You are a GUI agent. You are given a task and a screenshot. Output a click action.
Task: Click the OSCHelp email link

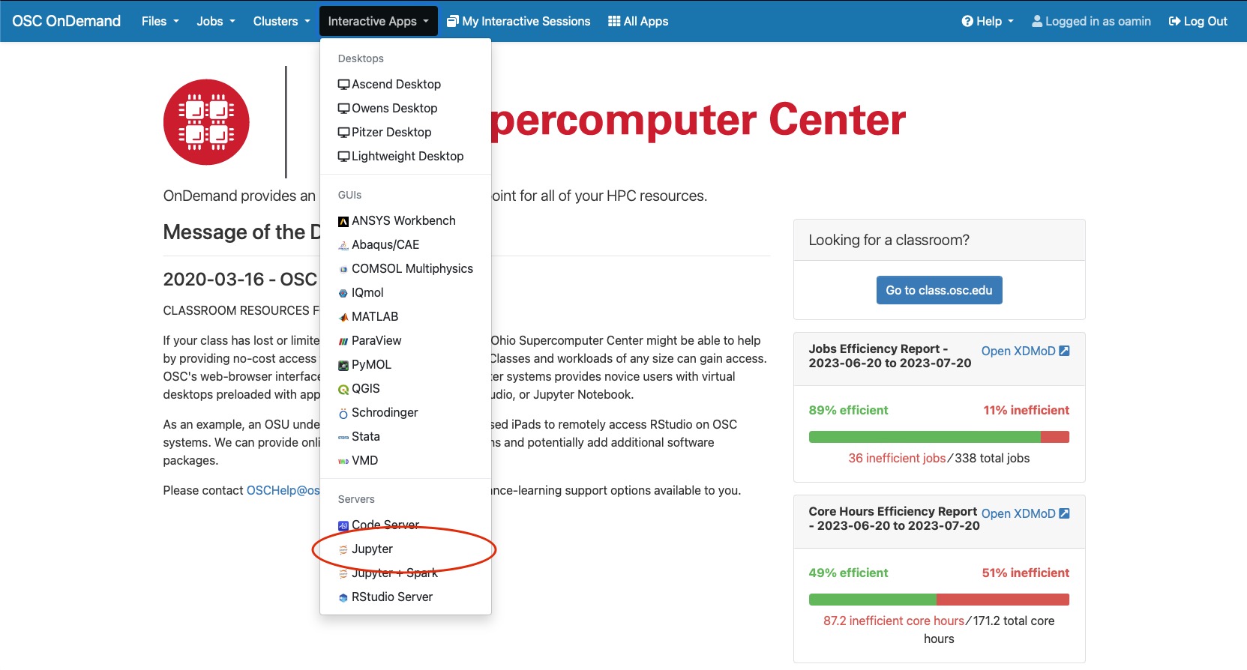pos(283,490)
